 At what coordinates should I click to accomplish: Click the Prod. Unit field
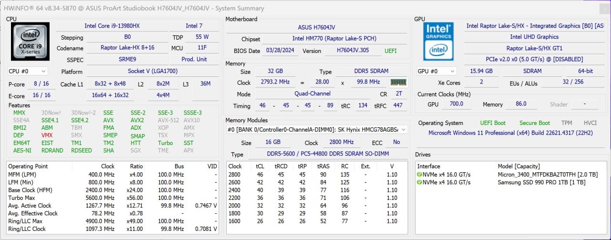(x=194, y=59)
